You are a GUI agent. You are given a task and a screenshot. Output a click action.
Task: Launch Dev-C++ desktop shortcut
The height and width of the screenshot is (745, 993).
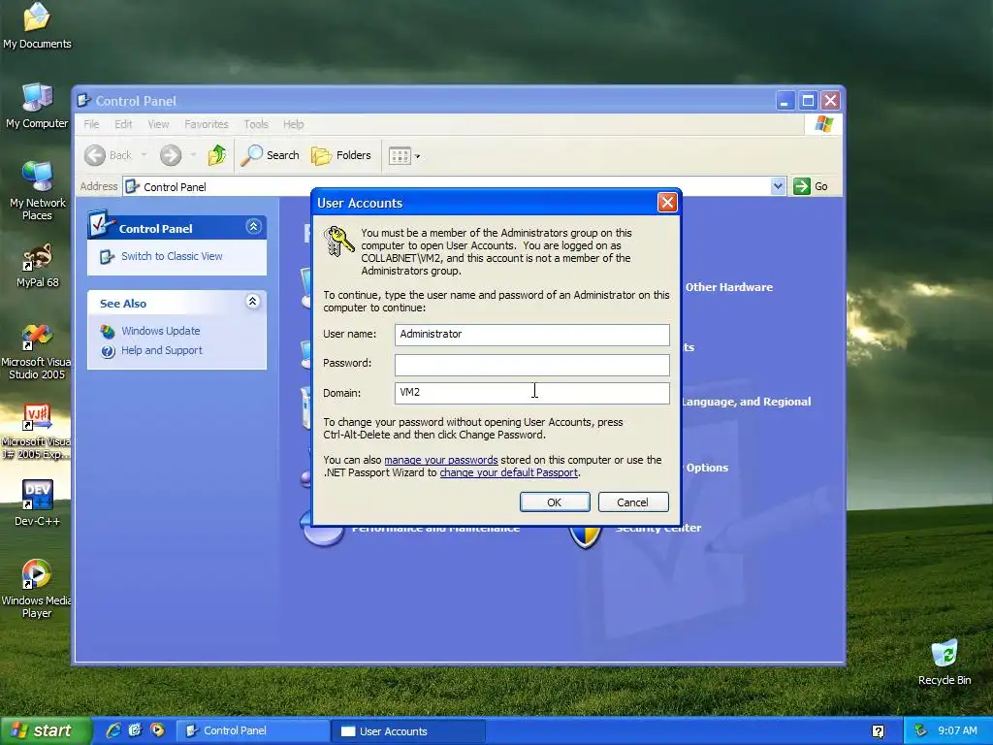37,503
